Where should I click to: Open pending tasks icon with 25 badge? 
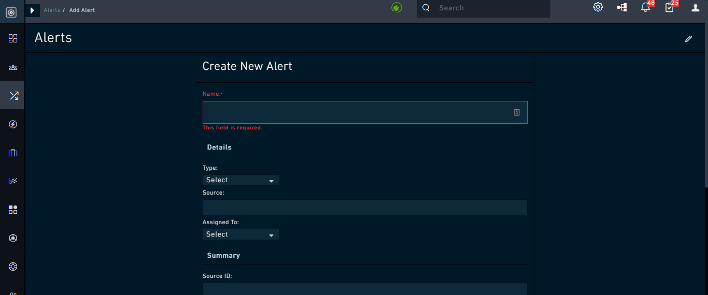click(x=670, y=7)
